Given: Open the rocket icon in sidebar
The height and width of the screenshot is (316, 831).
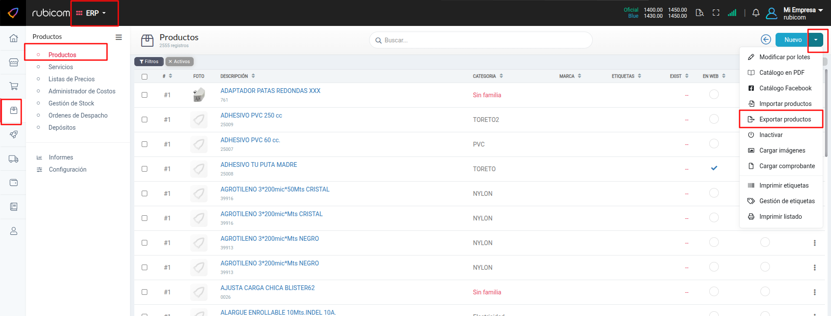Looking at the screenshot, I should tap(13, 134).
